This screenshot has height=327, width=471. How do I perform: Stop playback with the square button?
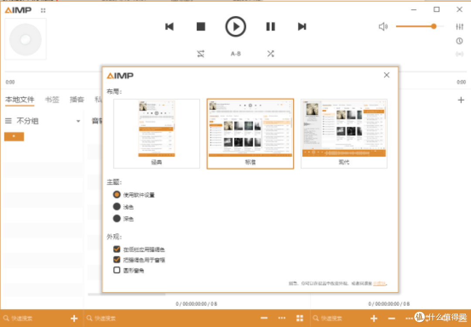(201, 27)
